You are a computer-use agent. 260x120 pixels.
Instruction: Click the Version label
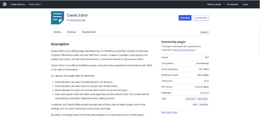click(x=165, y=57)
